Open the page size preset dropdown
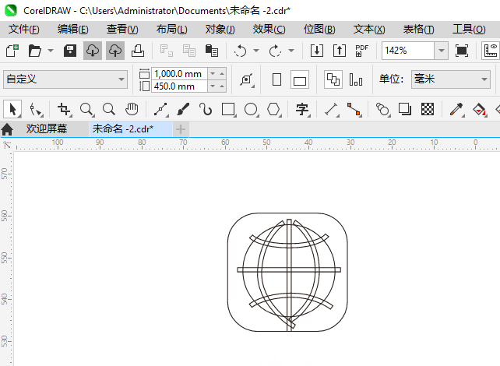Image resolution: width=500 pixels, height=366 pixels. [x=65, y=79]
